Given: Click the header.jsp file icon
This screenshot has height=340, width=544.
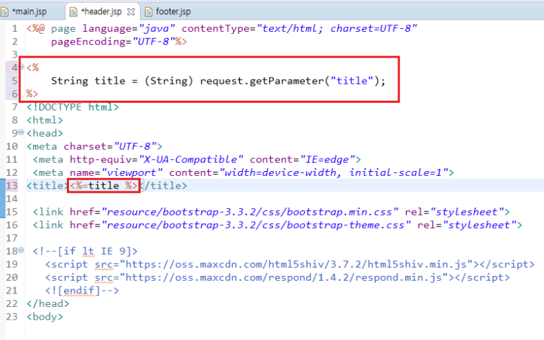Looking at the screenshot, I should coord(73,12).
